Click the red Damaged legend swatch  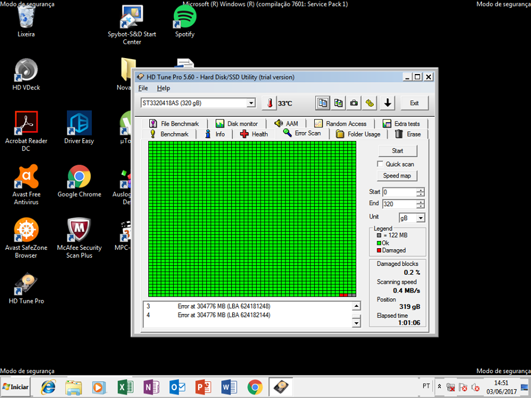[379, 250]
